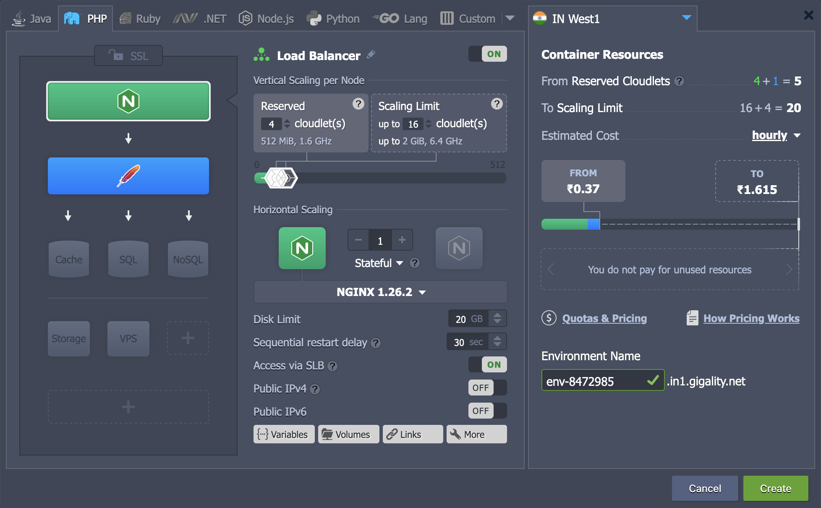
Task: Open the Stateful scaling mode dropdown
Action: coord(379,263)
